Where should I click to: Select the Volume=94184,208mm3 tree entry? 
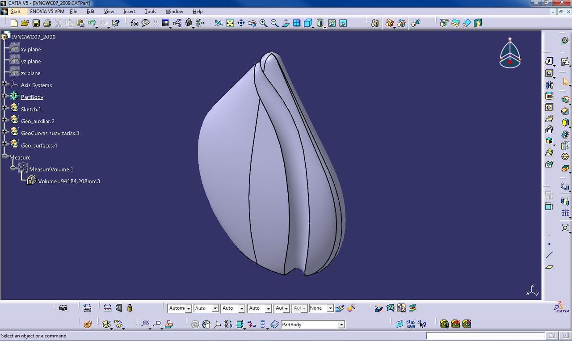68,181
